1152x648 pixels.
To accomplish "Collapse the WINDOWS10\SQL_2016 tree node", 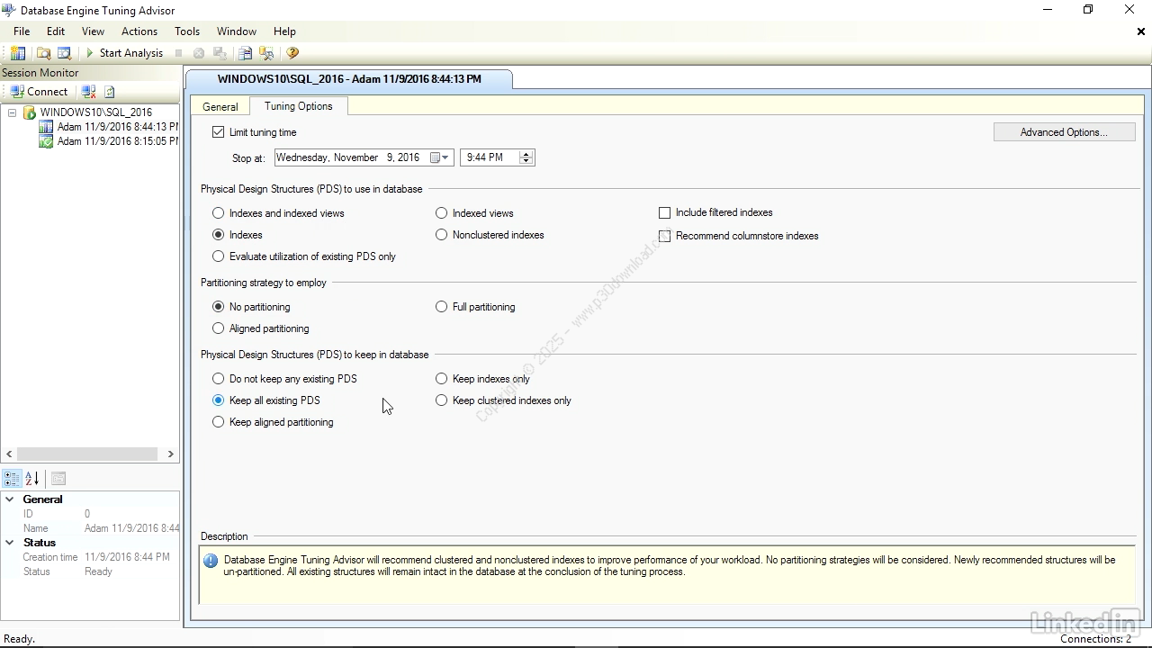I will click(x=13, y=112).
